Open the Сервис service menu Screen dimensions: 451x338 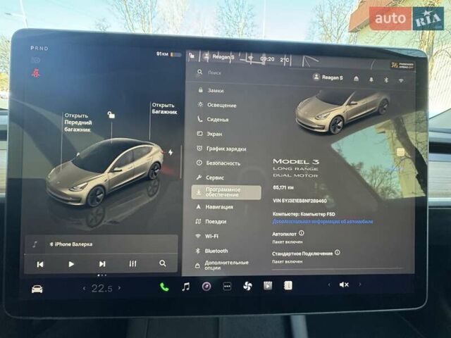210,177
